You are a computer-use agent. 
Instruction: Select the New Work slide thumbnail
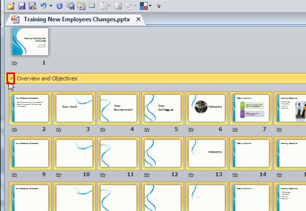click(74, 108)
